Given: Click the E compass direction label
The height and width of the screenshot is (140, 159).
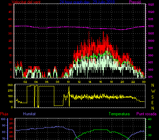Looking at the screenshot, I should [x=153, y=103].
